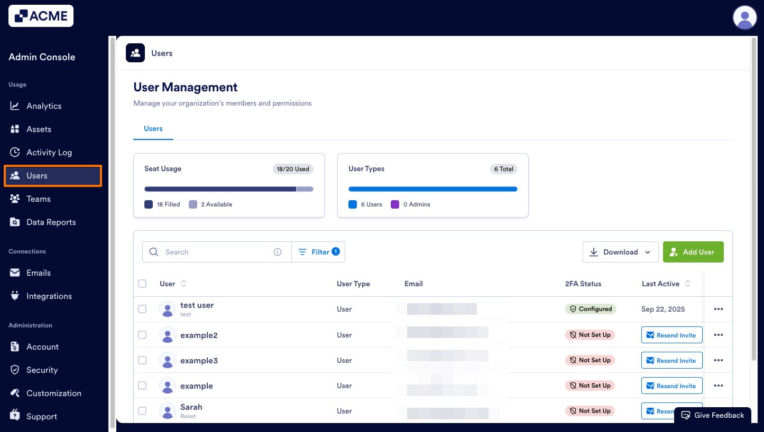The width and height of the screenshot is (764, 432).
Task: Open the Filter options
Action: (x=318, y=252)
